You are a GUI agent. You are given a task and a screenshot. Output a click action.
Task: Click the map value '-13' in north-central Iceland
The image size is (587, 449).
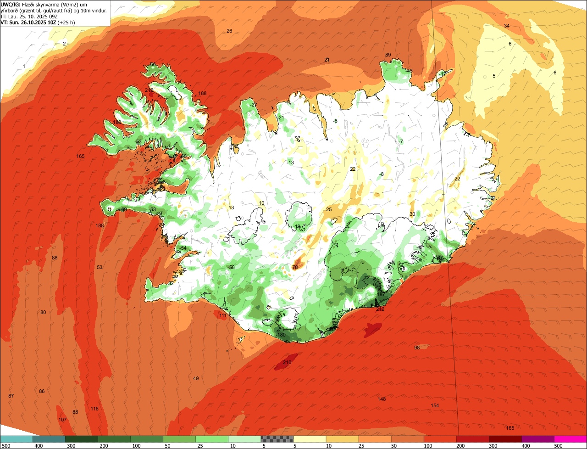pos(290,163)
